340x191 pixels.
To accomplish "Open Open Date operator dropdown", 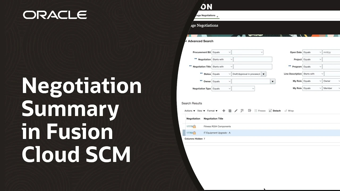I will coord(312,52).
